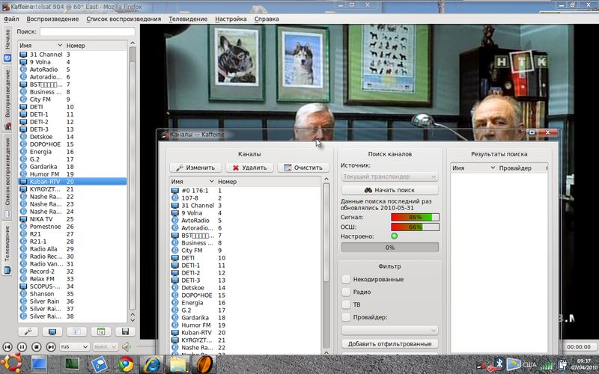
Task: Expand the Текущий транспондер source dropdown
Action: (x=389, y=177)
